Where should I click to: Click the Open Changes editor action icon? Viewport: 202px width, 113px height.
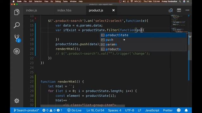pyautogui.click(x=171, y=10)
